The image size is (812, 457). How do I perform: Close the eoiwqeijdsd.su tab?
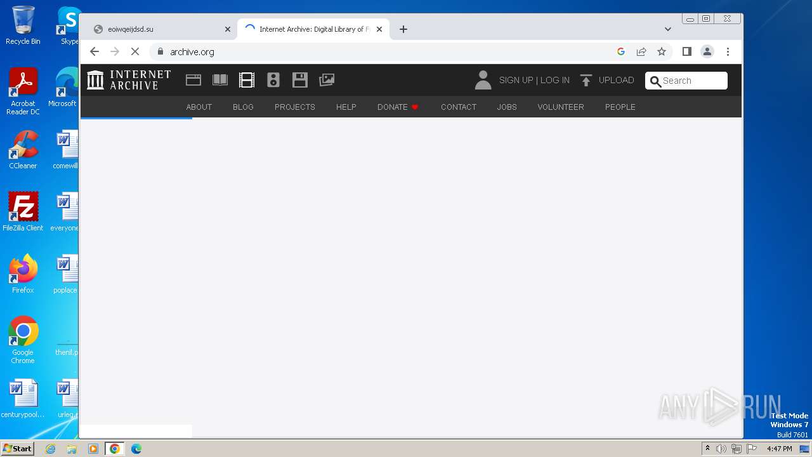click(228, 29)
